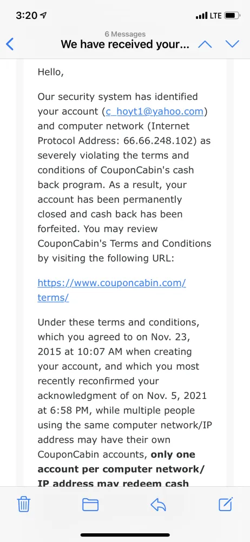The image size is (250, 542).
Task: Tap the LTE network indicator
Action: coord(215,16)
